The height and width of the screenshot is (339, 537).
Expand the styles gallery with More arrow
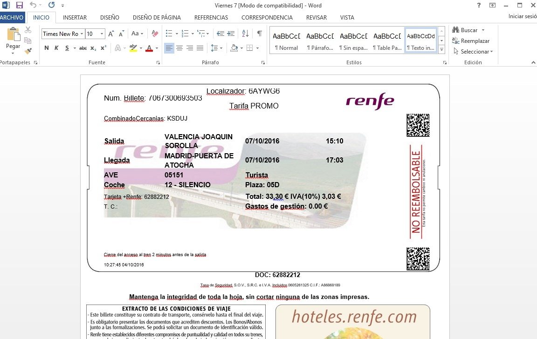pos(442,50)
